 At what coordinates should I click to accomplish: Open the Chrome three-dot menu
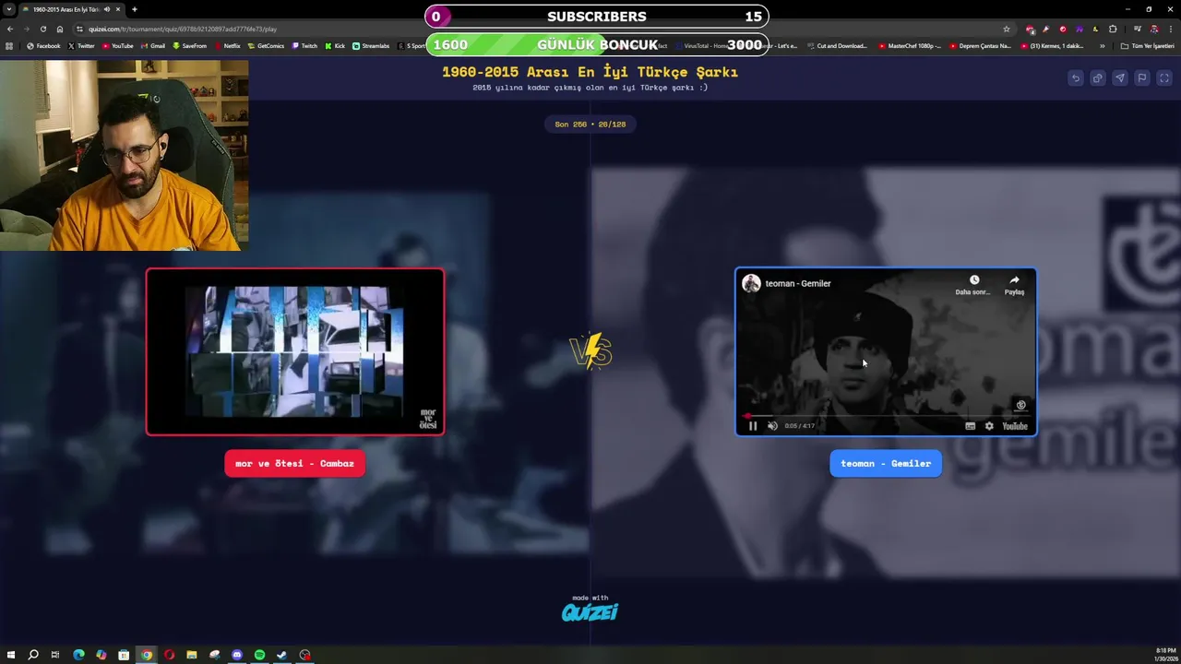click(1170, 29)
